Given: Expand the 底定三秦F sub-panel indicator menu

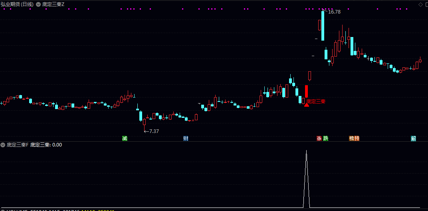Looking at the screenshot, I should tap(3, 145).
